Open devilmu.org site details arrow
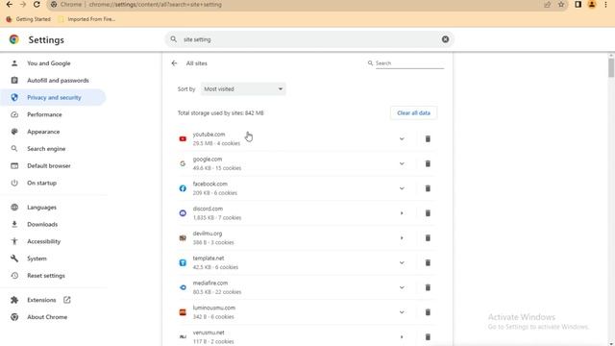Screen dimensions: 615x346 coord(402,237)
